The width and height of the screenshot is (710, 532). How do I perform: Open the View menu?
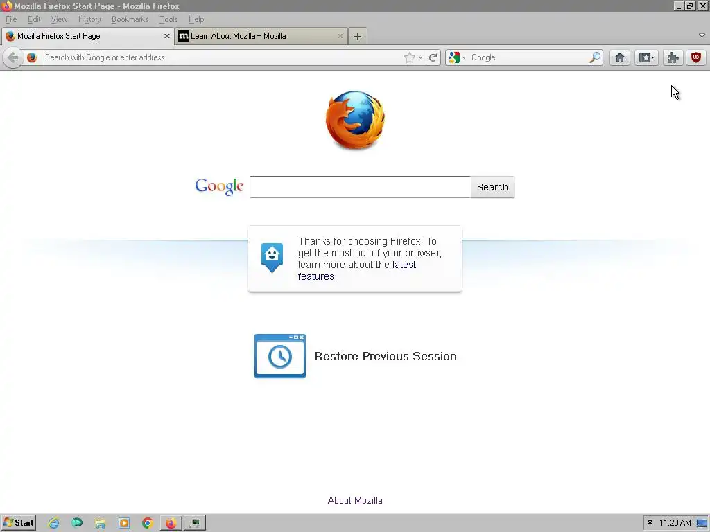tap(59, 19)
